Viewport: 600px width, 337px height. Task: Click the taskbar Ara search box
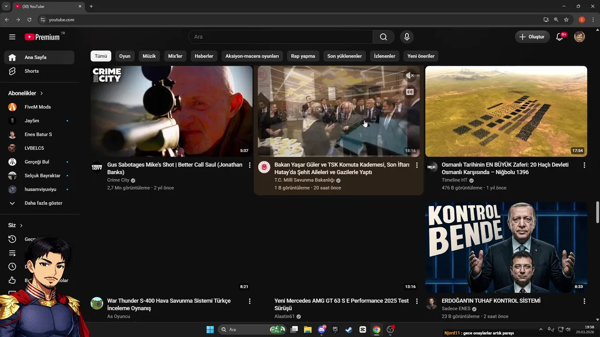(252, 330)
